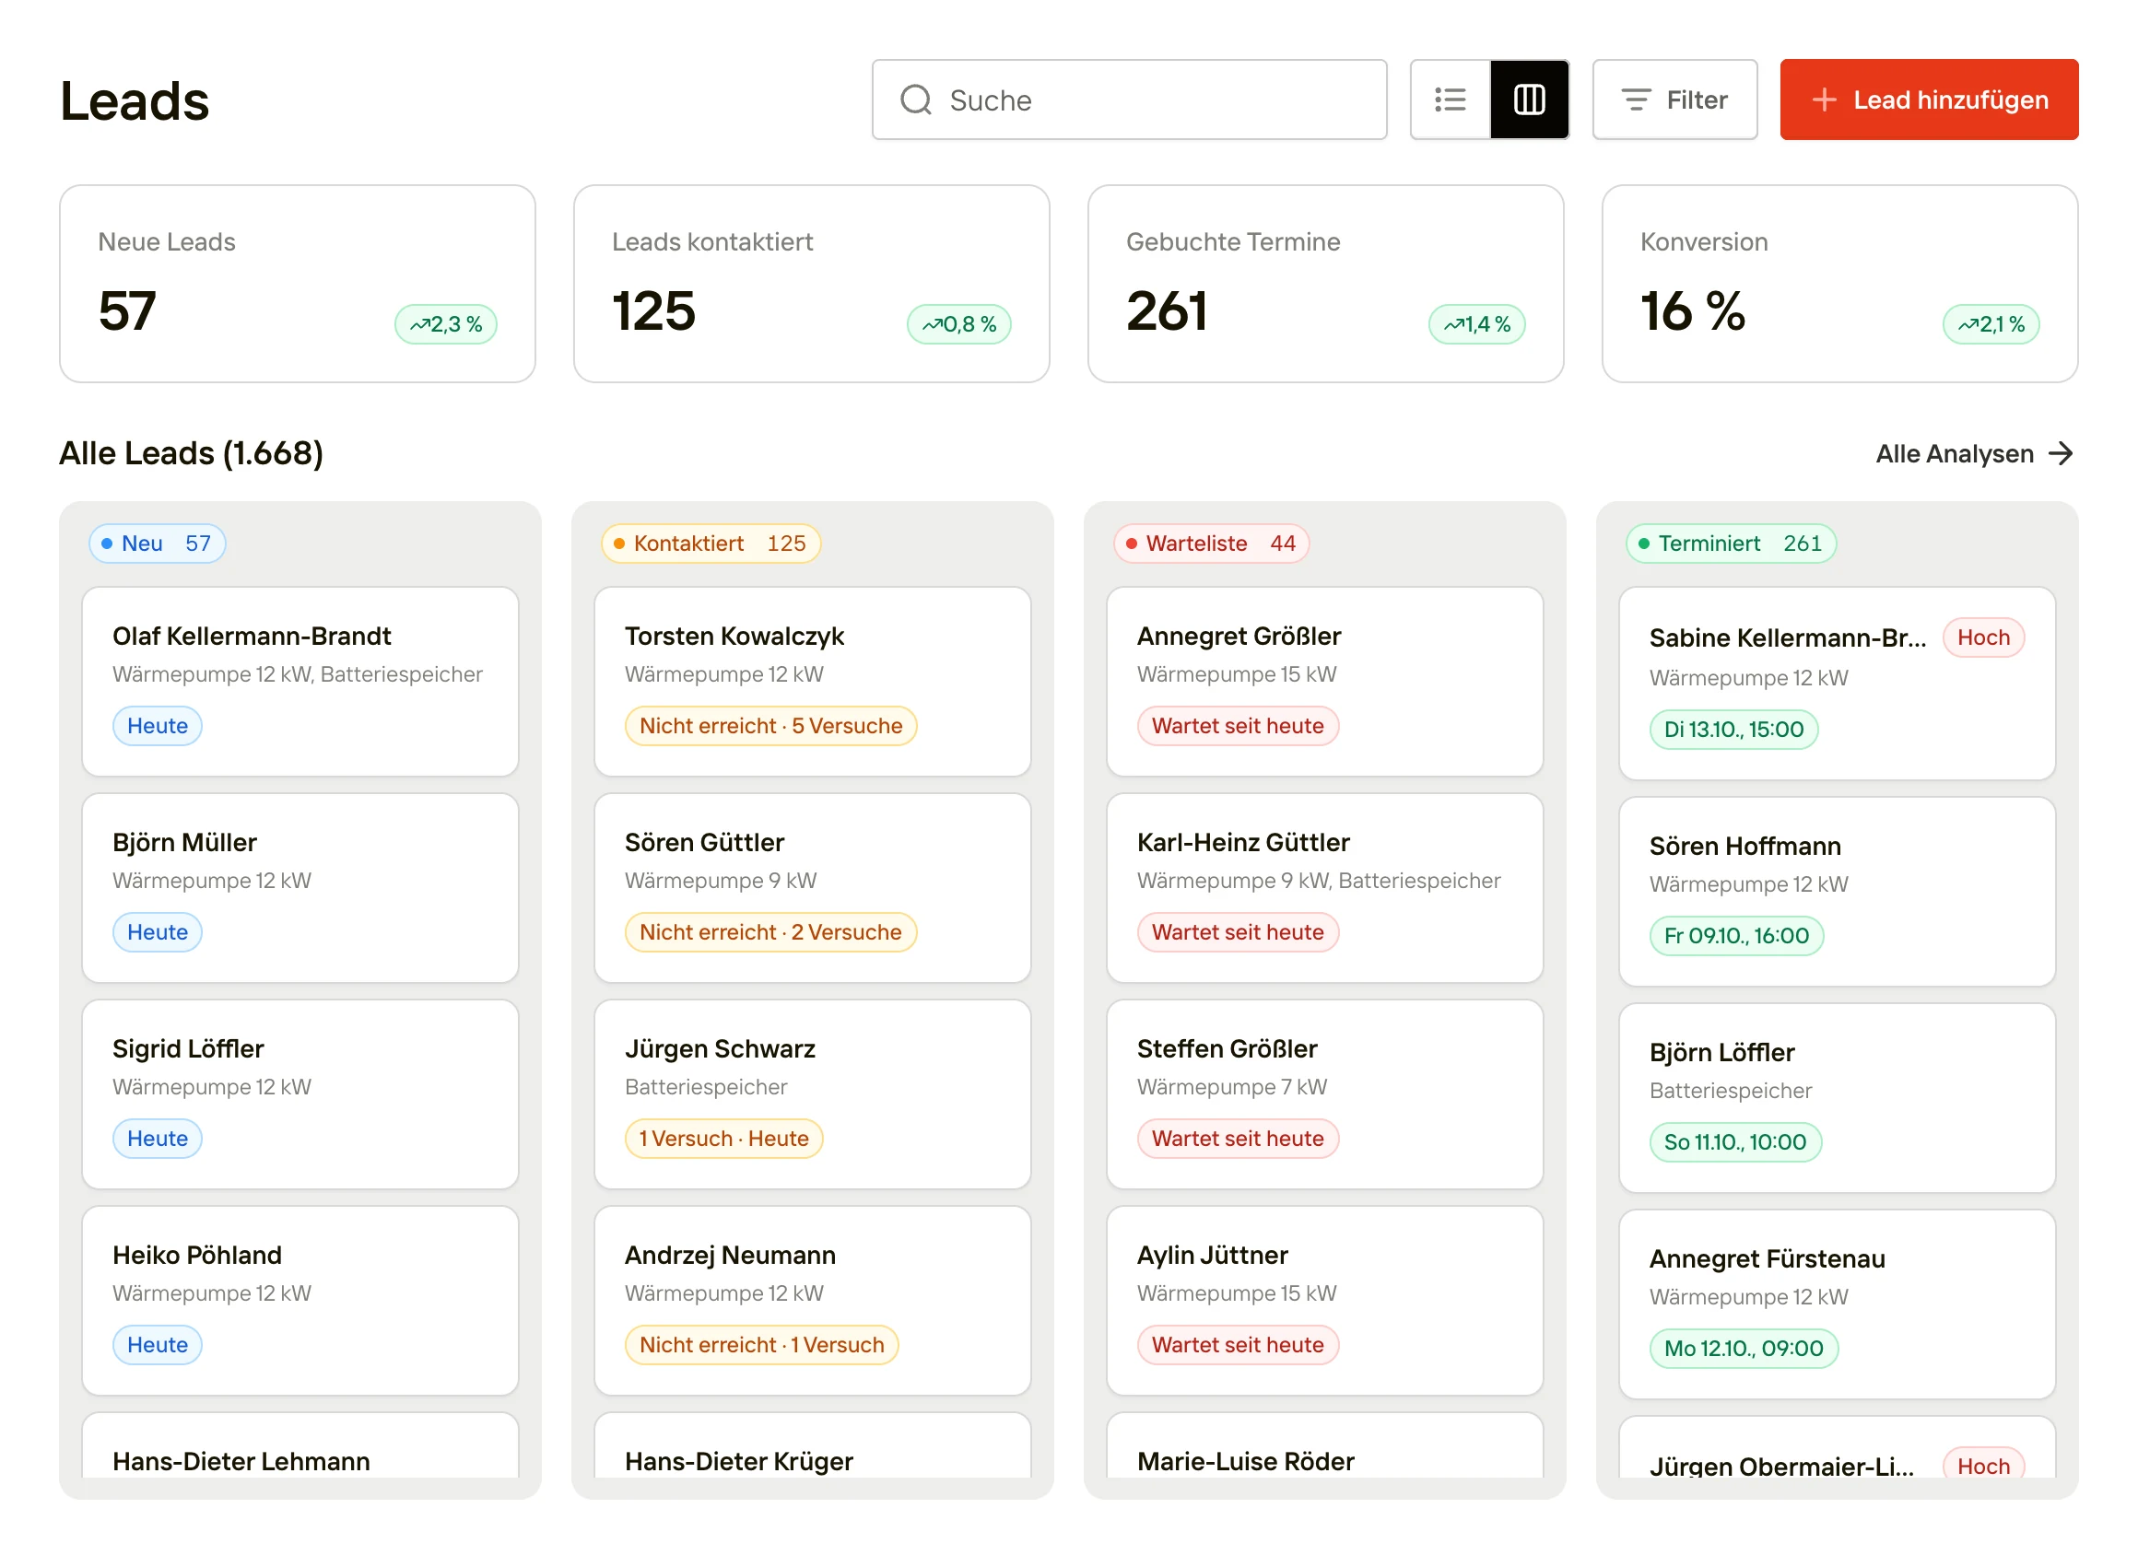2138x1555 pixels.
Task: Click Lead hinzufügen button
Action: (1929, 99)
